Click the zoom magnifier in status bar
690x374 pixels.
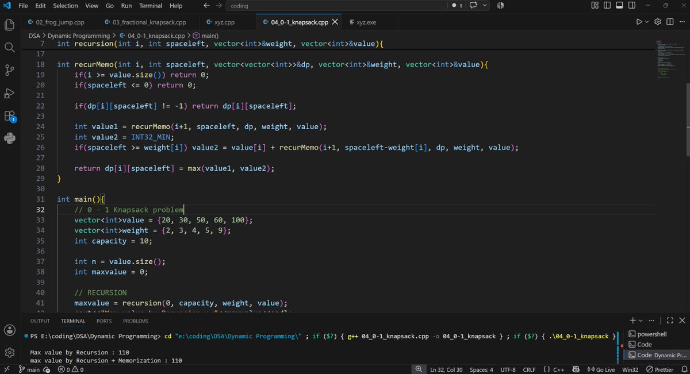point(419,369)
